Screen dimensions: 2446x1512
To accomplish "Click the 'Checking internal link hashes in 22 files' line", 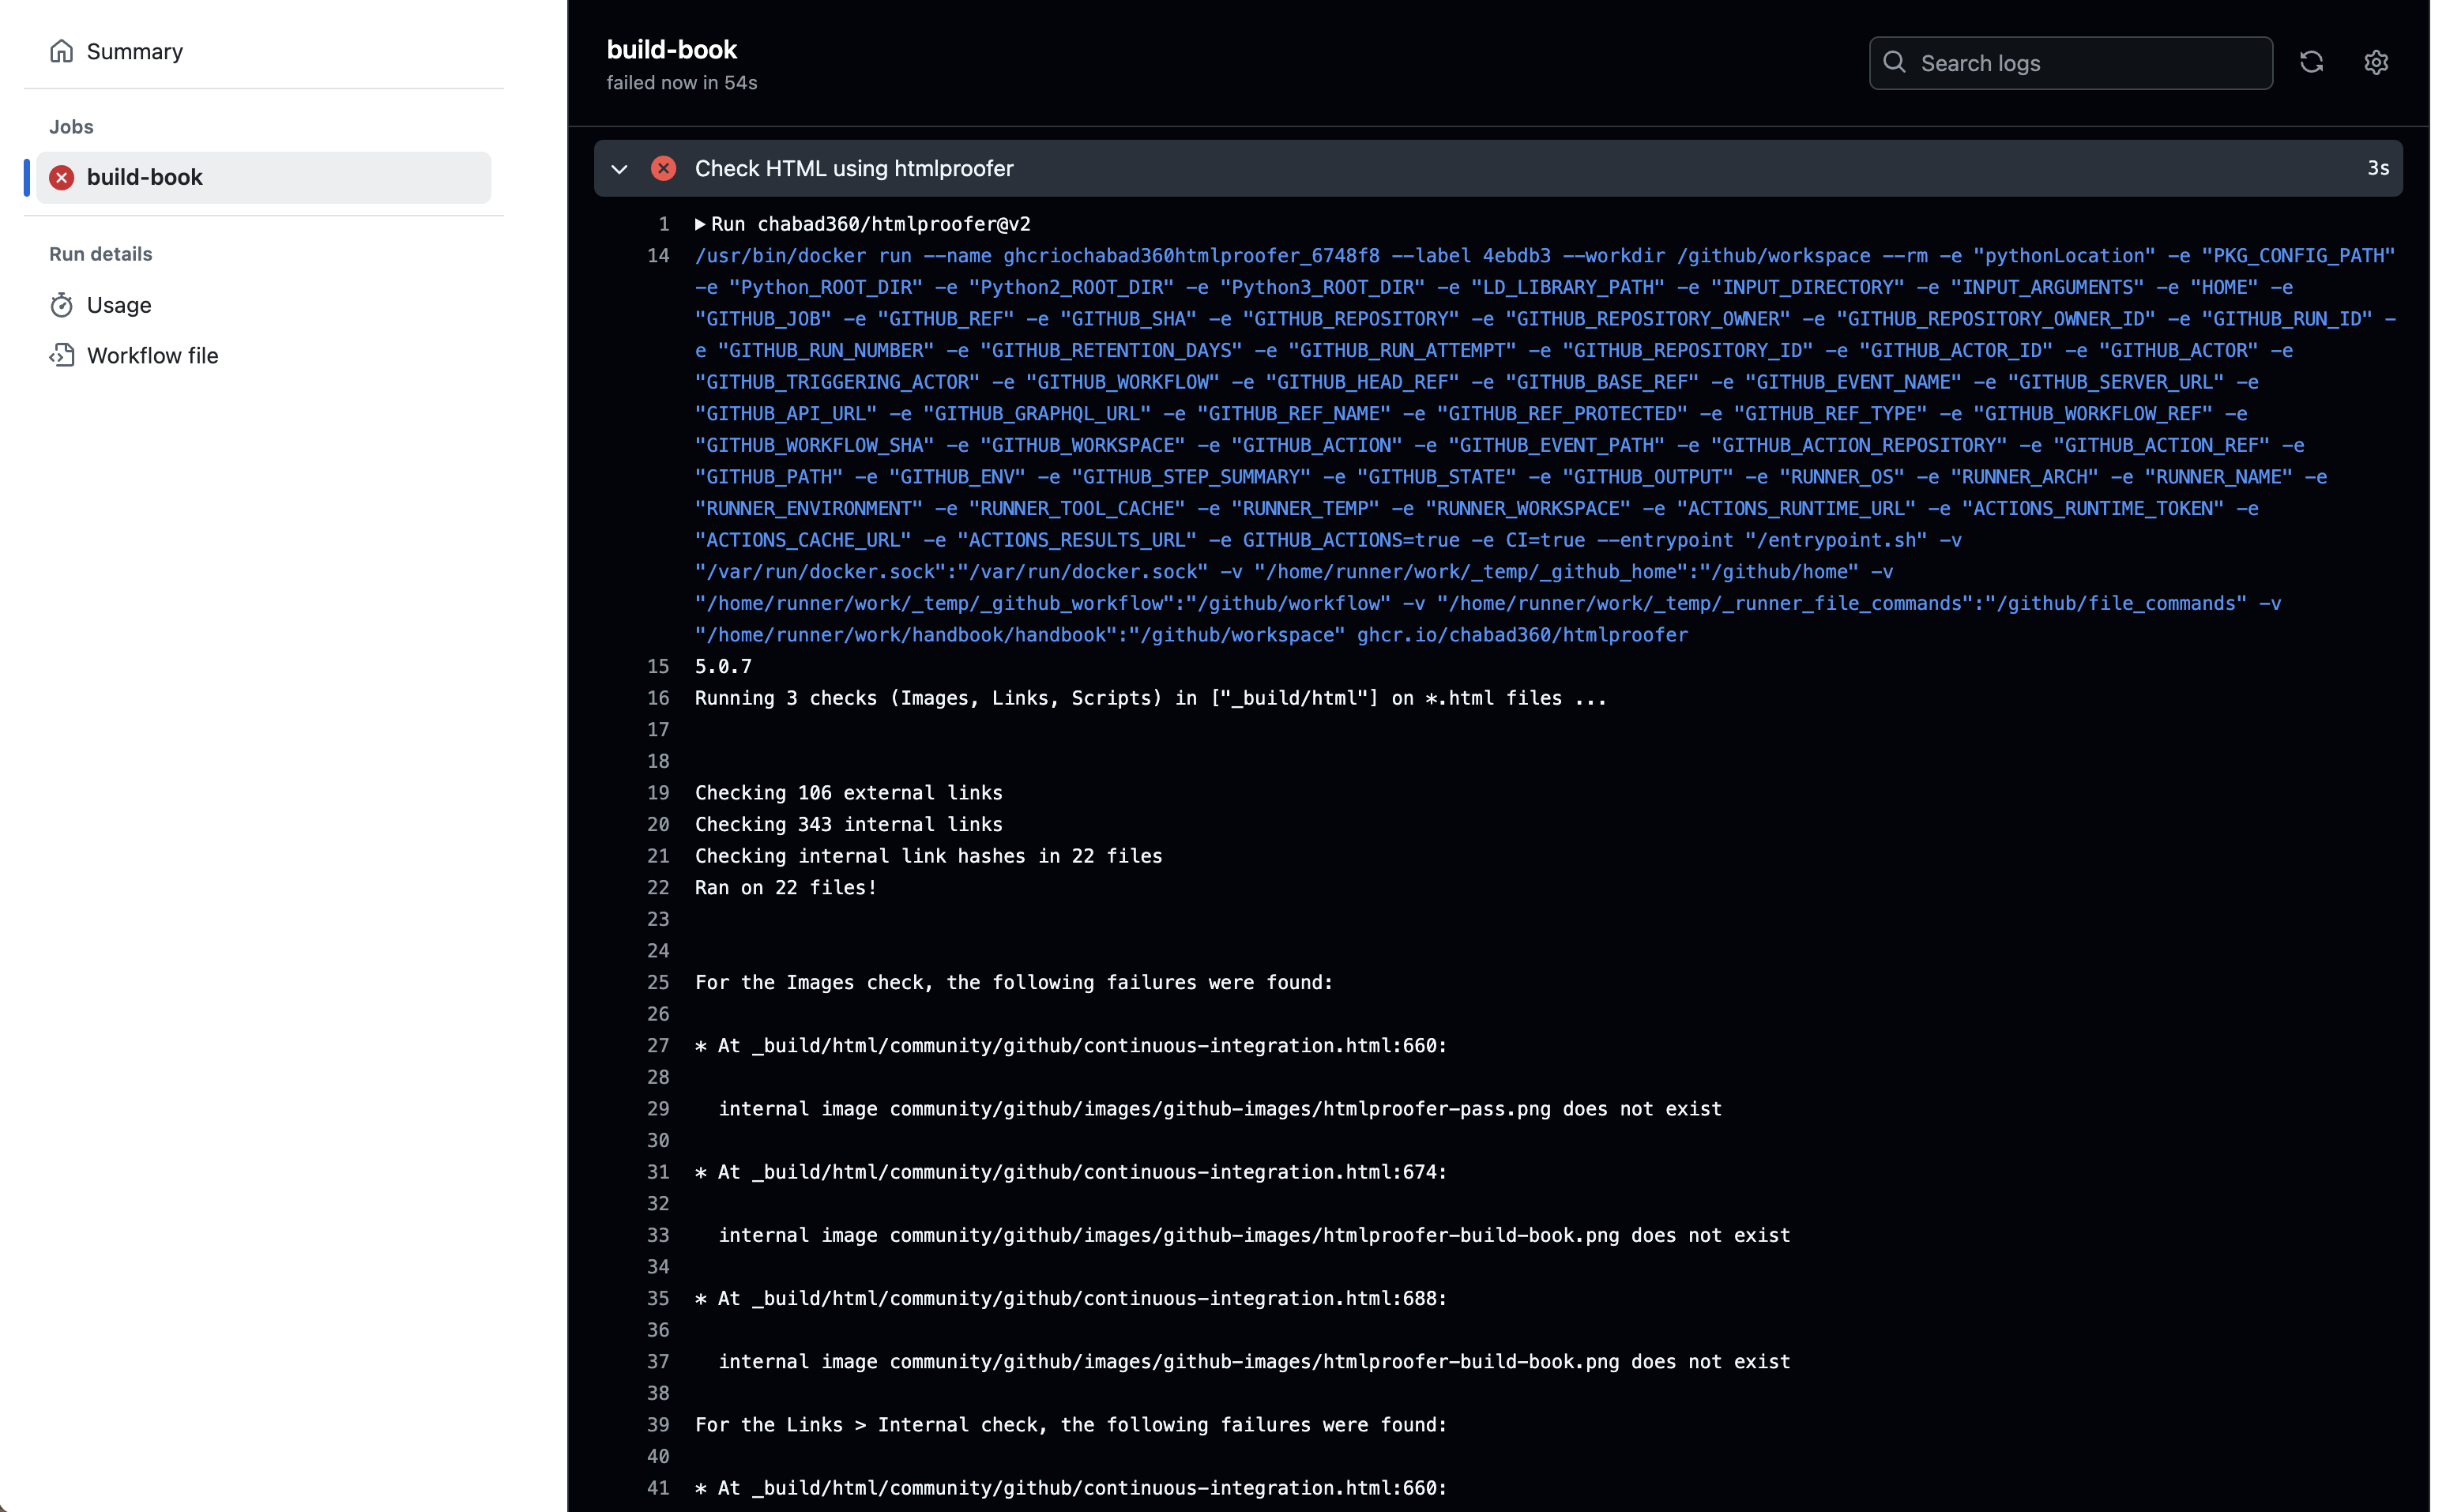I will click(x=928, y=856).
